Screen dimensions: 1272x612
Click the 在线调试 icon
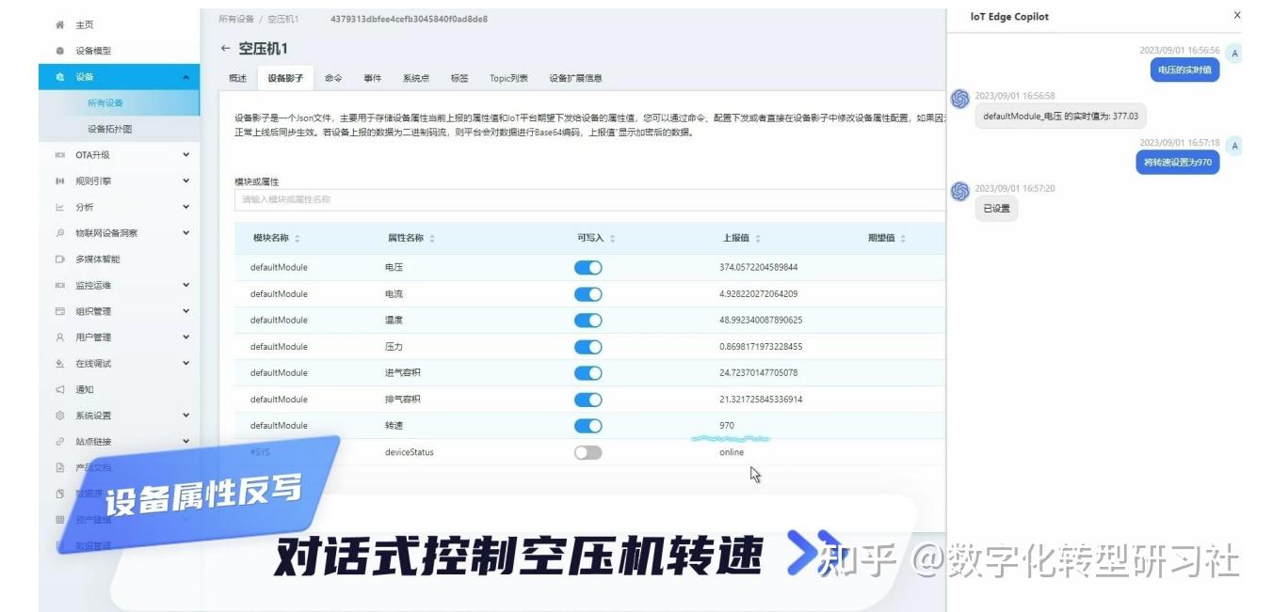click(60, 363)
